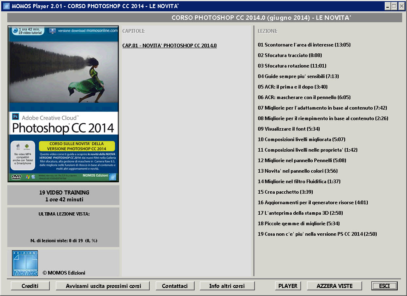The height and width of the screenshot is (296, 407).
Task: Click the Photoshop CC 2014 course cover image
Action: (x=64, y=104)
